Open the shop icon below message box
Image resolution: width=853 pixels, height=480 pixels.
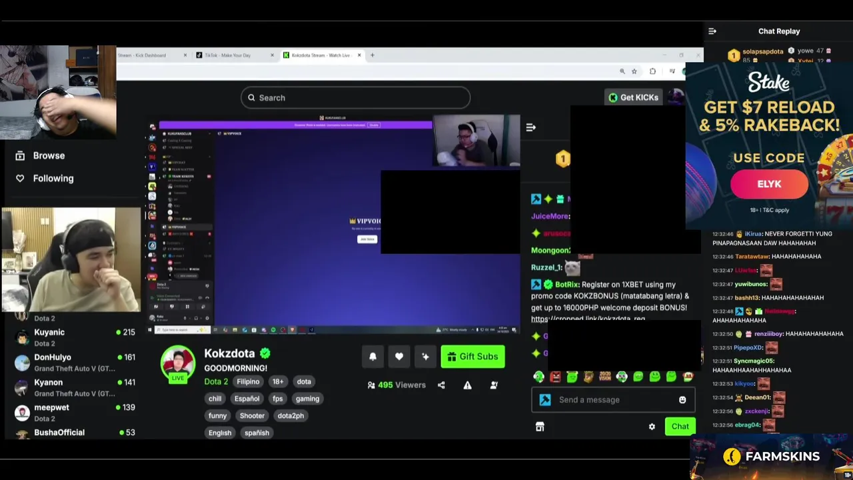tap(540, 427)
